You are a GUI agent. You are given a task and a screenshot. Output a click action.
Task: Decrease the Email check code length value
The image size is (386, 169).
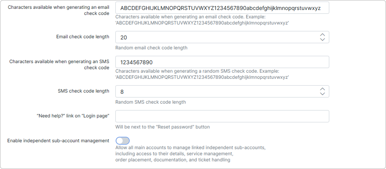point(322,39)
